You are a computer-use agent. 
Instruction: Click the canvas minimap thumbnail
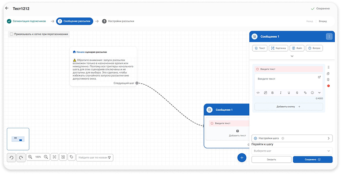[x=18, y=139]
